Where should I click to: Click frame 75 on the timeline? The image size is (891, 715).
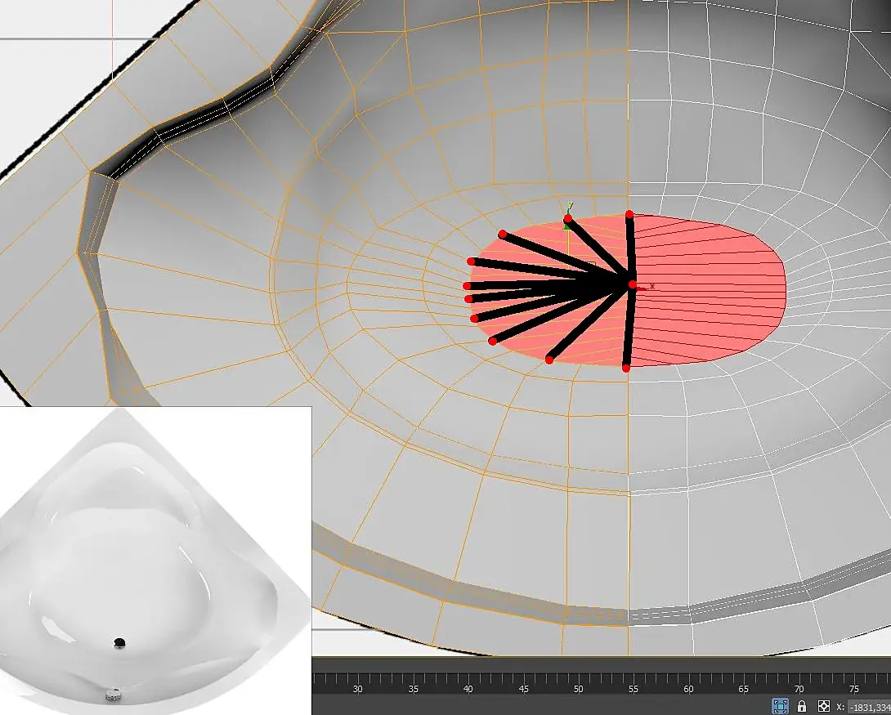pyautogui.click(x=854, y=688)
